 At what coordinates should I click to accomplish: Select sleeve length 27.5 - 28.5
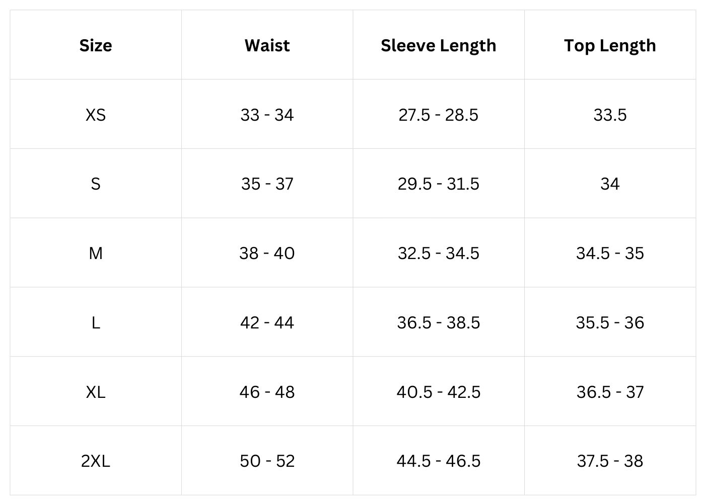438,115
